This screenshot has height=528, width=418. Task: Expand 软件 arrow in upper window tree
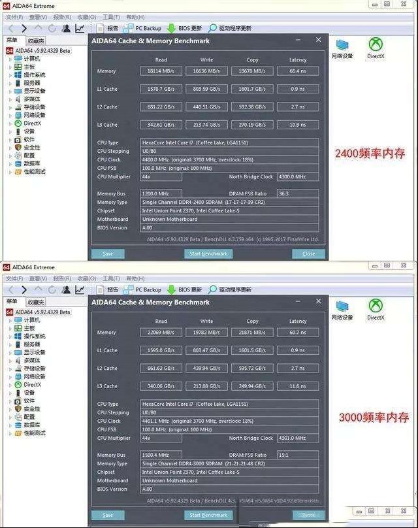pos(10,140)
